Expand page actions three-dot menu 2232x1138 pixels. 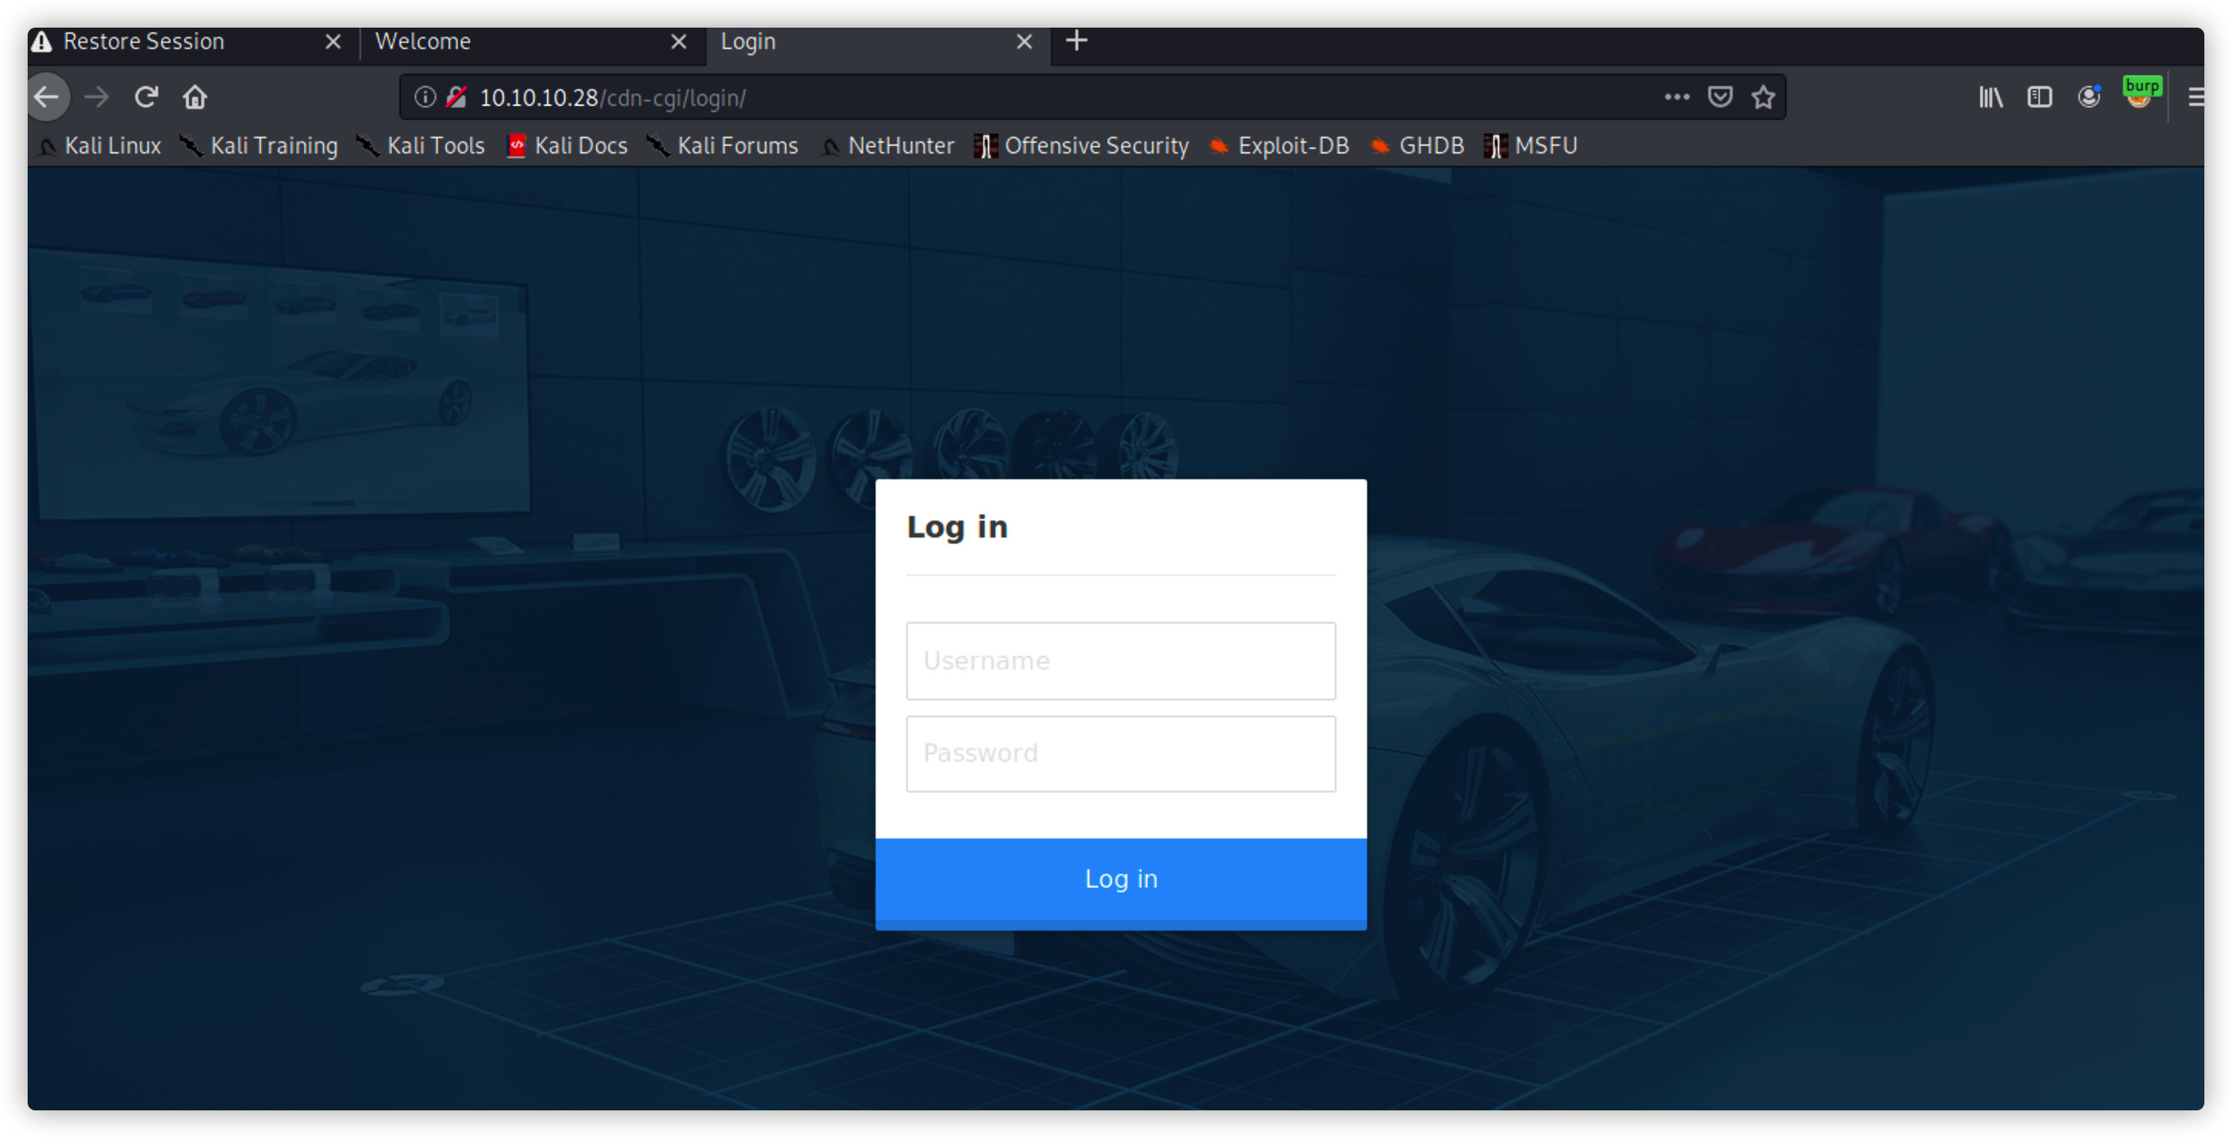pyautogui.click(x=1677, y=97)
